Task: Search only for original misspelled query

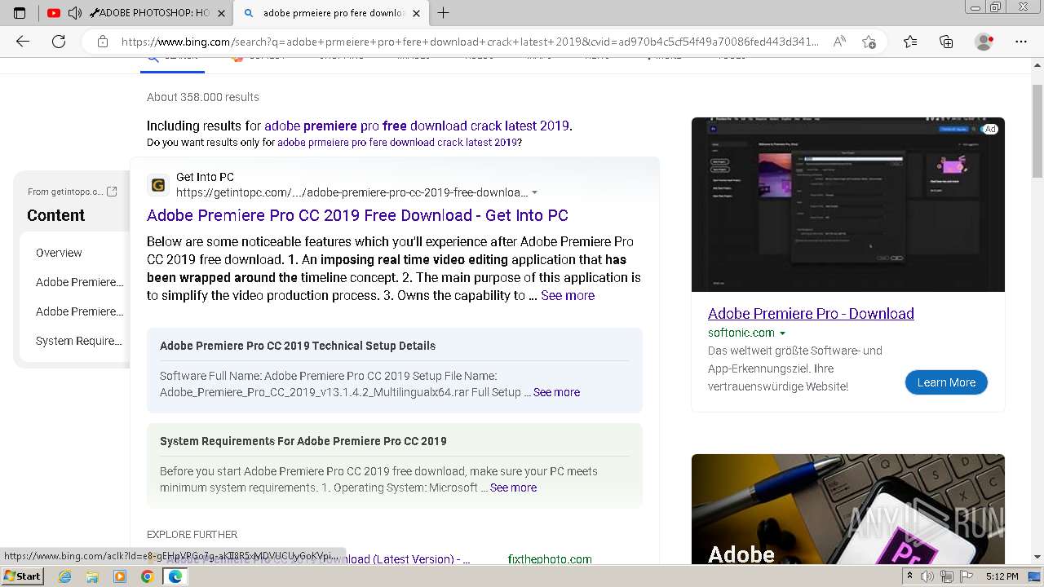Action: pos(397,142)
